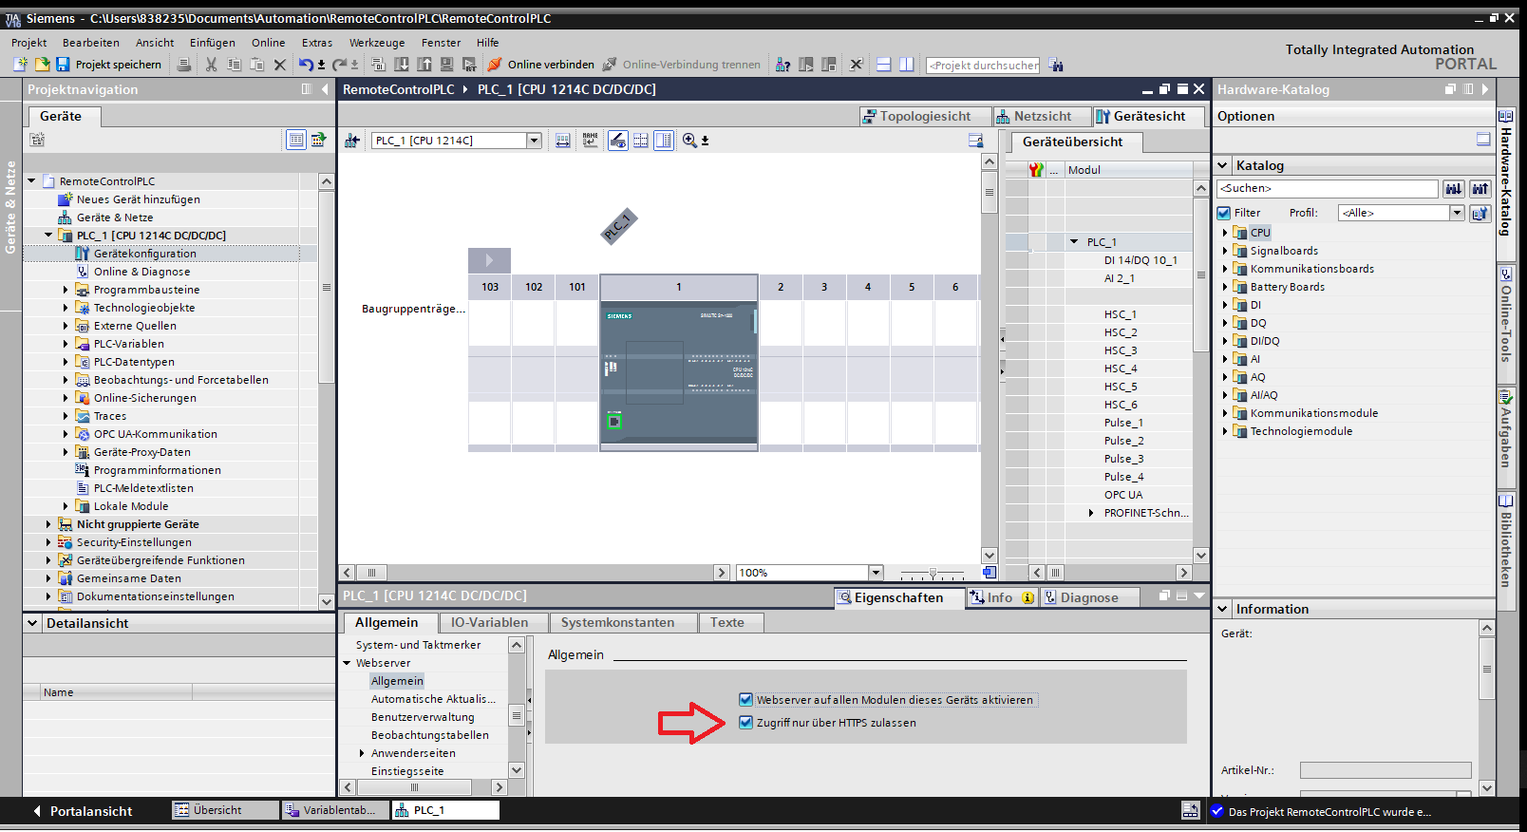The width and height of the screenshot is (1527, 832).
Task: Click the compile icon in main toolbar
Action: point(378,65)
